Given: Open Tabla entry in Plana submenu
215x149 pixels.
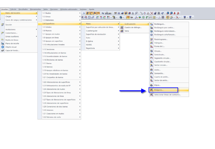Looking at the screenshot, I should coord(134,31).
